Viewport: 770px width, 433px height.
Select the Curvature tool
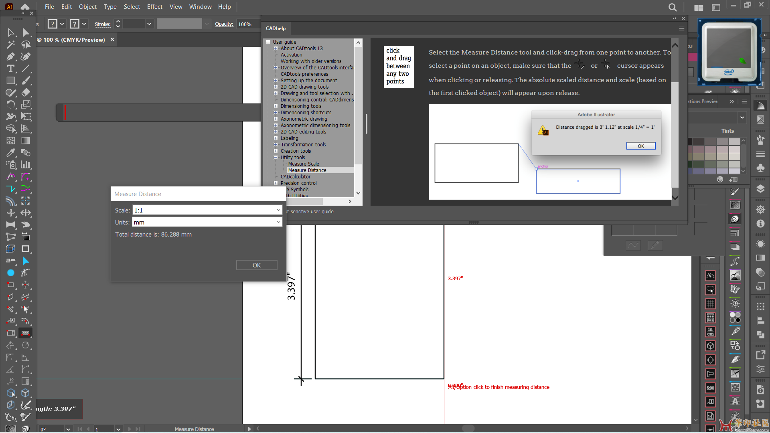[x=26, y=57]
